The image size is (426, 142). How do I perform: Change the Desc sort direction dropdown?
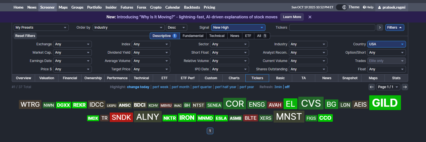176,28
